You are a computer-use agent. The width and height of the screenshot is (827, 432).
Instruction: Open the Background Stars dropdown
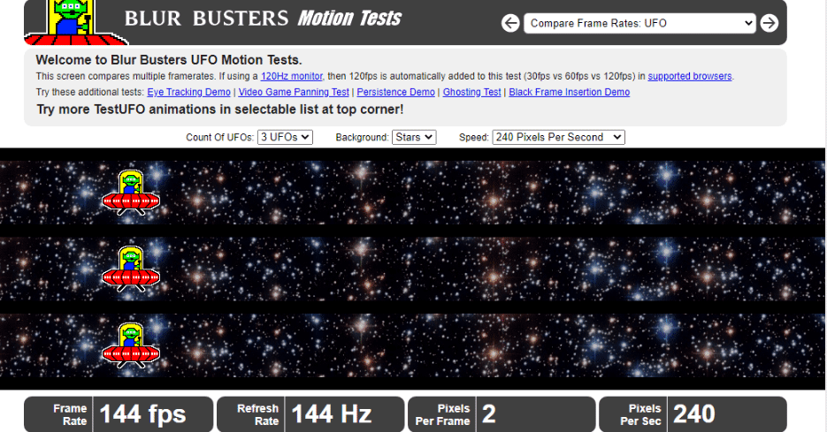pos(414,137)
